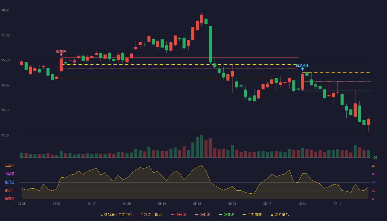Viewport: 387px width, 221px height.
Task: Click the blue 弱龙抬头 arrow marker
Action: [x=302, y=69]
